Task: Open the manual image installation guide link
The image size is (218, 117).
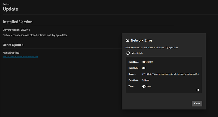Action: tap(20, 57)
